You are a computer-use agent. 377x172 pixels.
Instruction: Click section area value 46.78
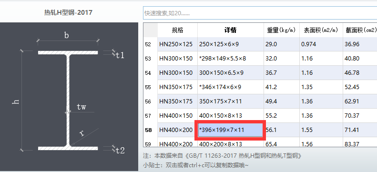coord(360,73)
